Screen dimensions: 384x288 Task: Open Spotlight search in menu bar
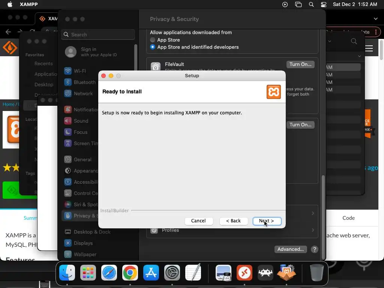click(311, 4)
